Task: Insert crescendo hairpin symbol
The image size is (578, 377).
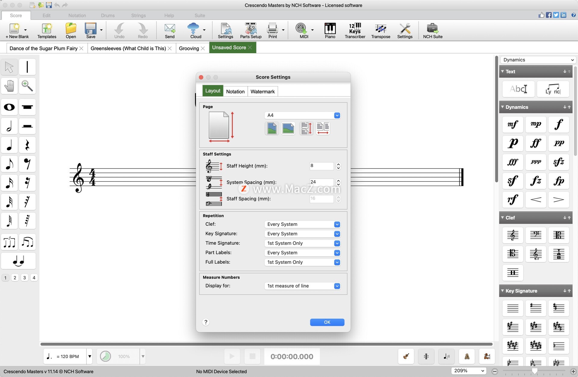Action: [536, 200]
